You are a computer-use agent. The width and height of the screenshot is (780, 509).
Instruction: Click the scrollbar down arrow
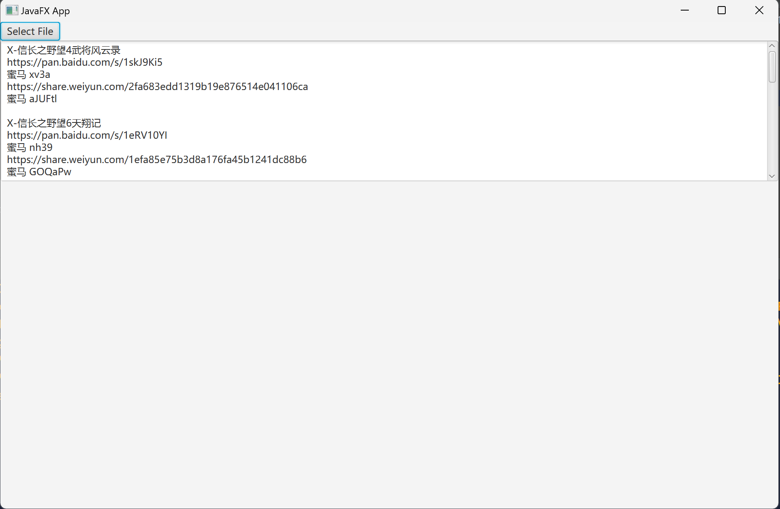772,176
